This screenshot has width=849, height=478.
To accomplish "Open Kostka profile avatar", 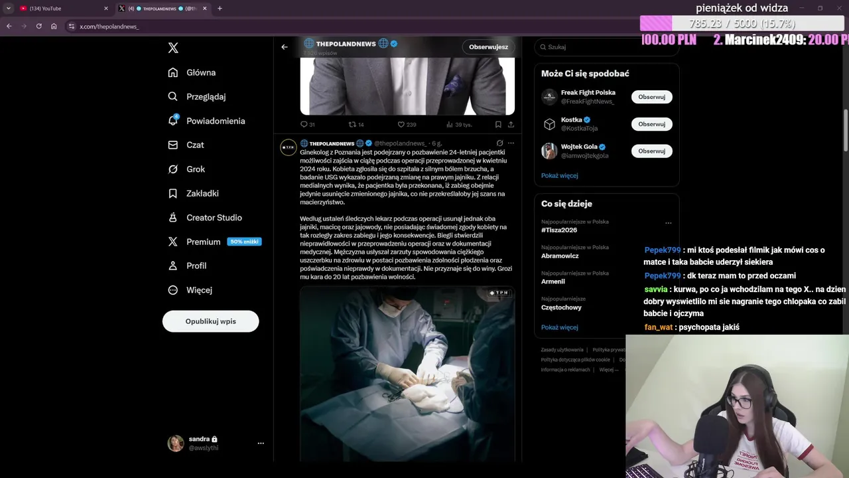I will point(549,124).
